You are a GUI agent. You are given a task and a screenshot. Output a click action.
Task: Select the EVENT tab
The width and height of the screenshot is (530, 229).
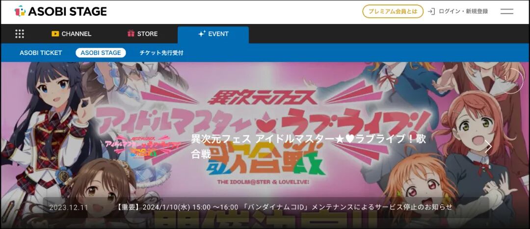point(213,35)
